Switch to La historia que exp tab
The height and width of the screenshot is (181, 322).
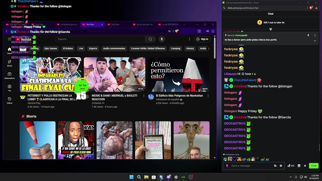click(67, 24)
